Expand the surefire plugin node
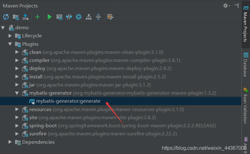This screenshot has height=154, width=250. click(x=17, y=134)
